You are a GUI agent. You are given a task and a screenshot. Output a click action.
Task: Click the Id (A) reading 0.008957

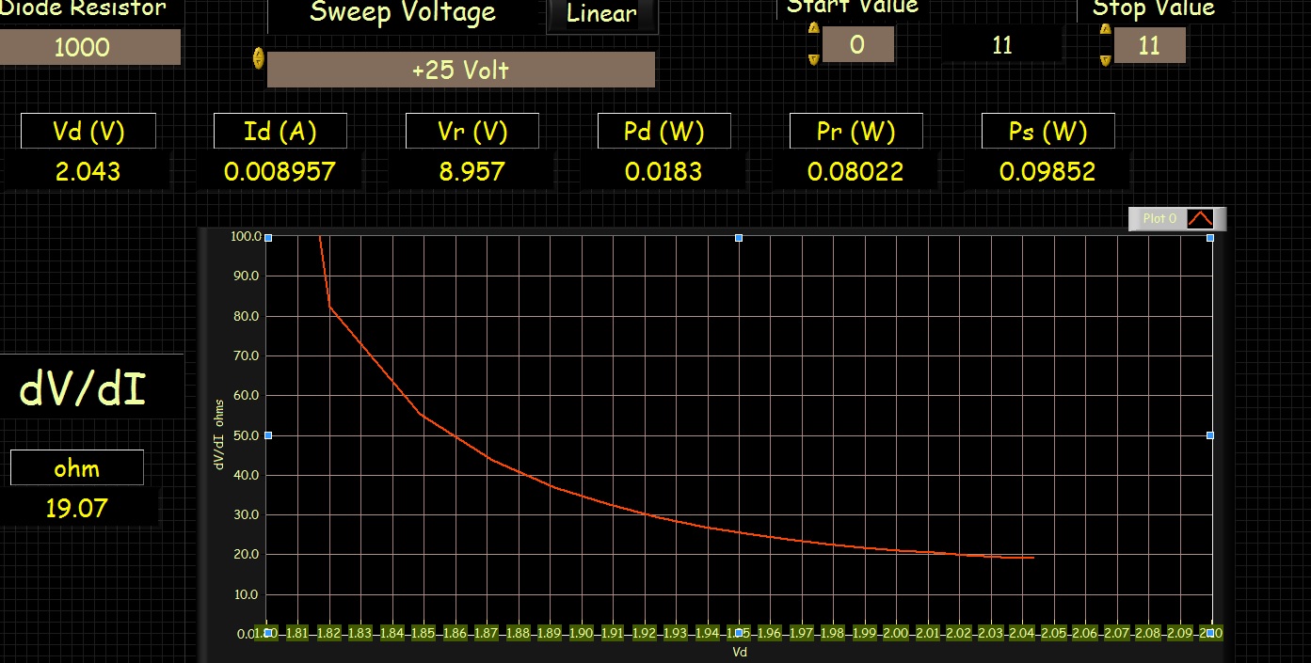tap(280, 171)
